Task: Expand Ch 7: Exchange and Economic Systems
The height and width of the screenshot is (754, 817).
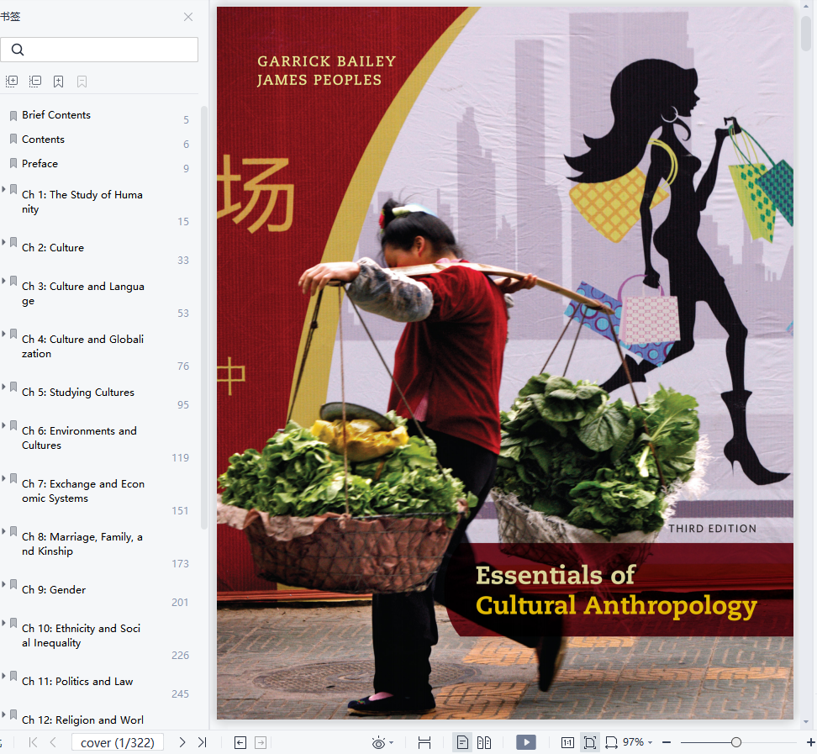Action: 3,478
